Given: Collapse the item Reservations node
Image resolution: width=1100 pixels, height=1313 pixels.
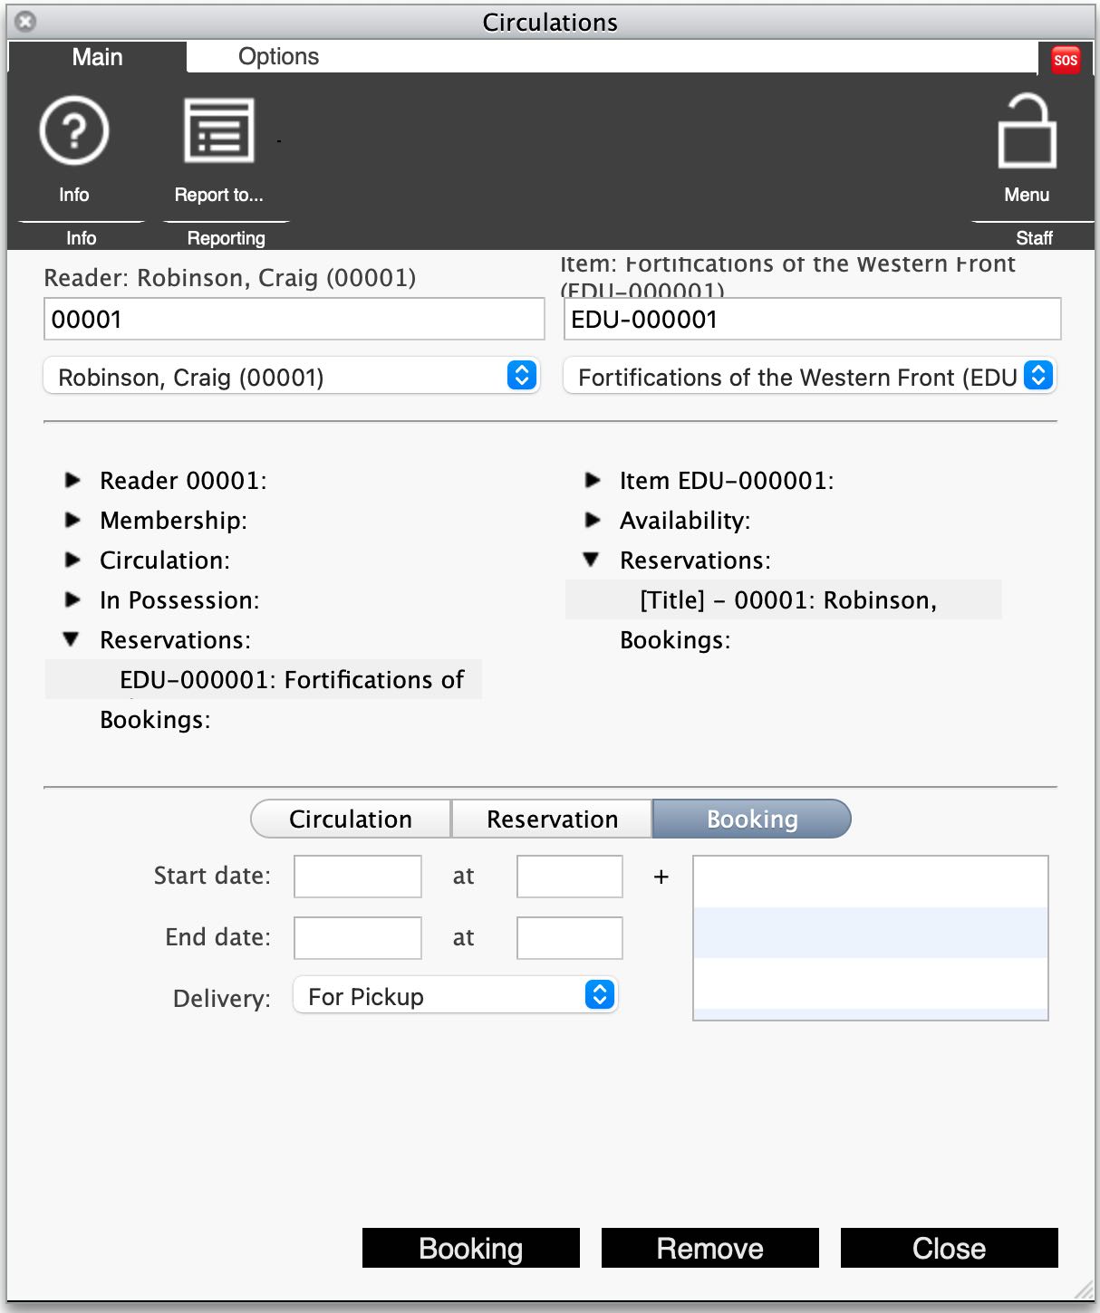Looking at the screenshot, I should [x=592, y=560].
